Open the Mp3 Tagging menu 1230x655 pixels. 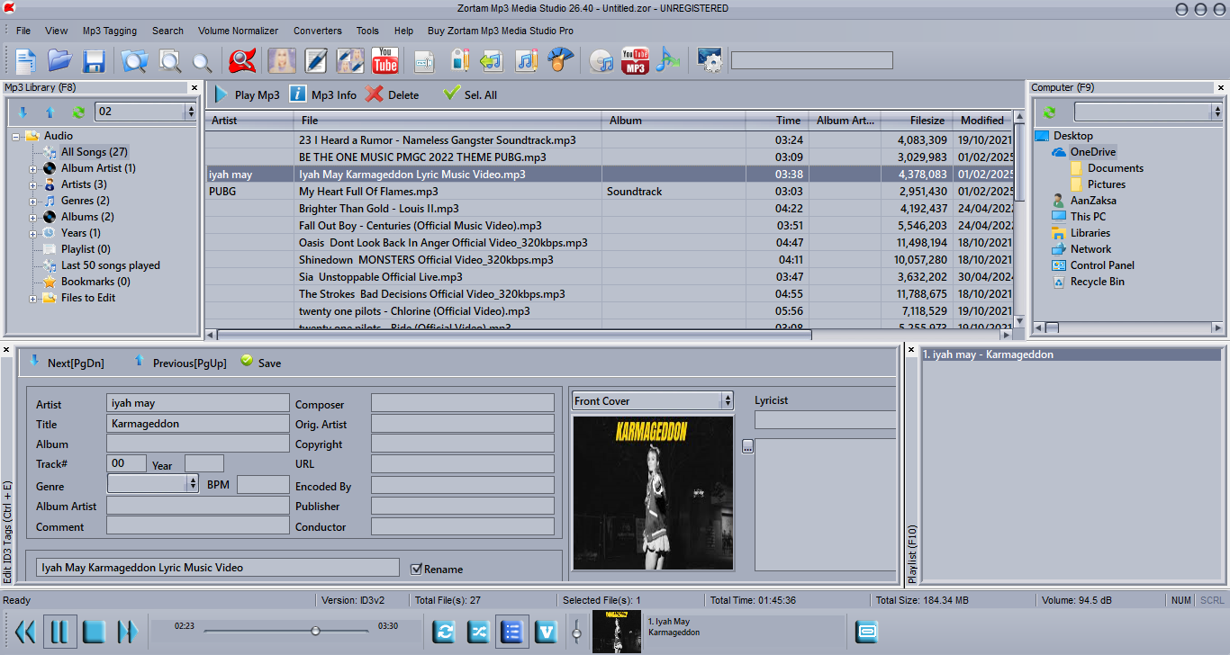pos(110,31)
